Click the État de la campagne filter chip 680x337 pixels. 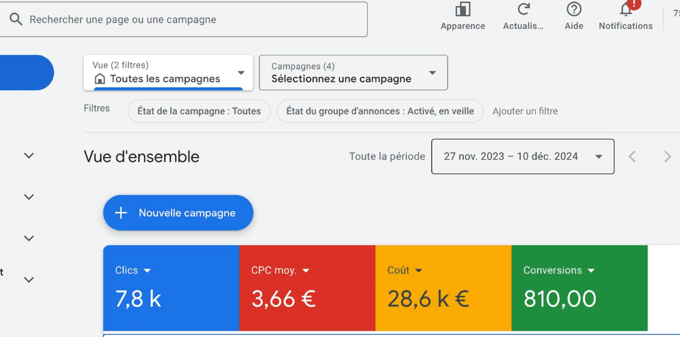[x=199, y=111]
